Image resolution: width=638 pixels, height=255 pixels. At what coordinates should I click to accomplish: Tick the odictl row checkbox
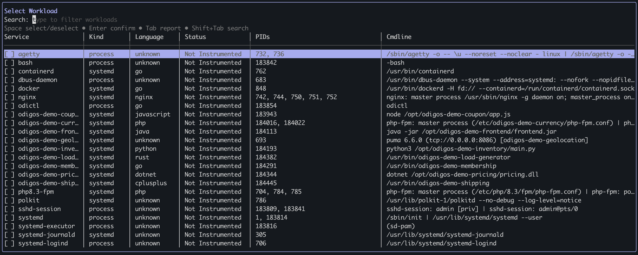9,105
